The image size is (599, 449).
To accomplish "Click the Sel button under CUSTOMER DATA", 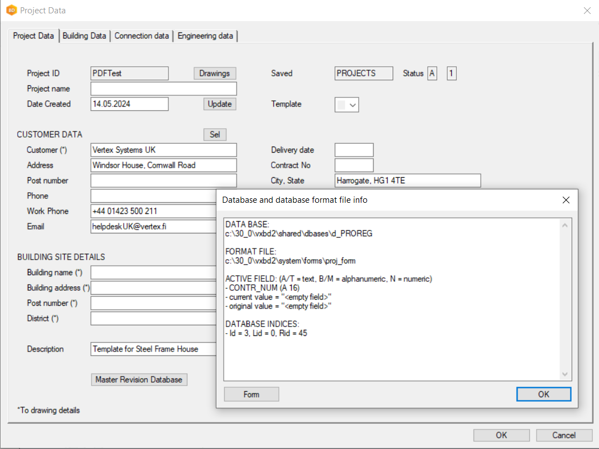I will [215, 134].
